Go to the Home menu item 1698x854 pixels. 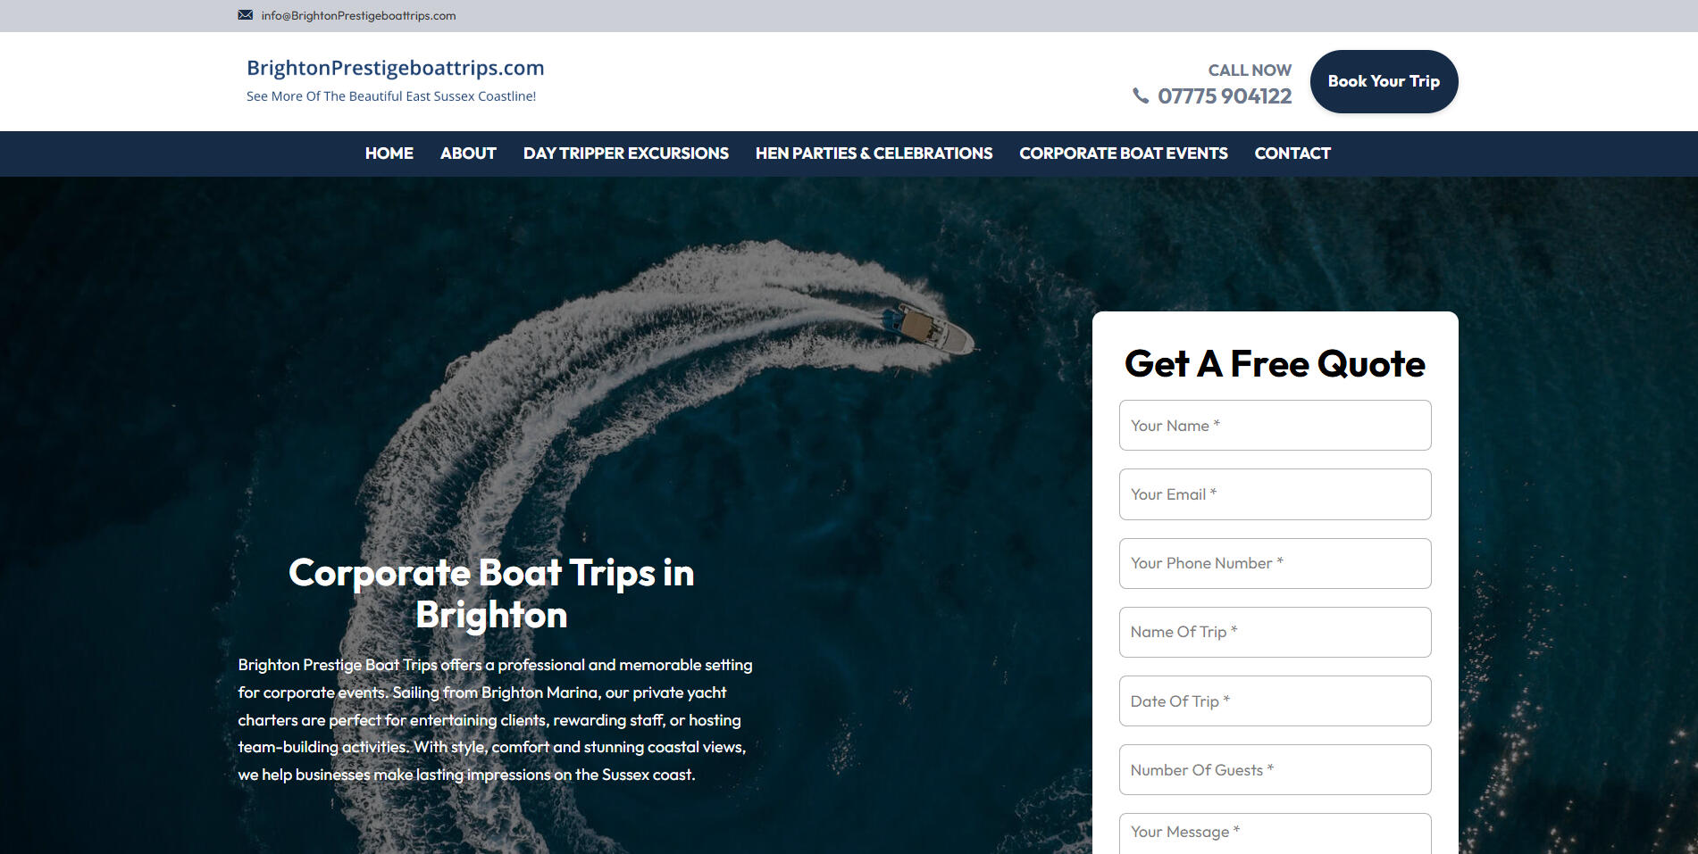[x=389, y=153]
